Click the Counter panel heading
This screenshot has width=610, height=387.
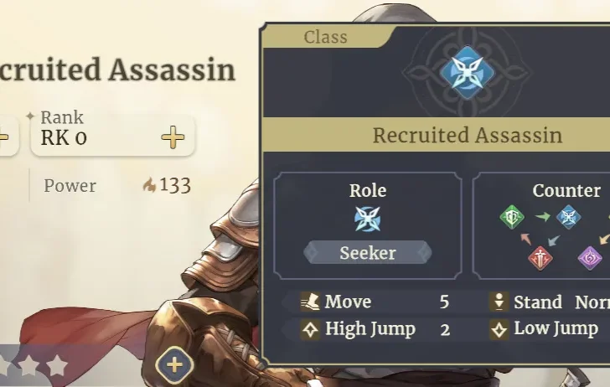(x=566, y=191)
